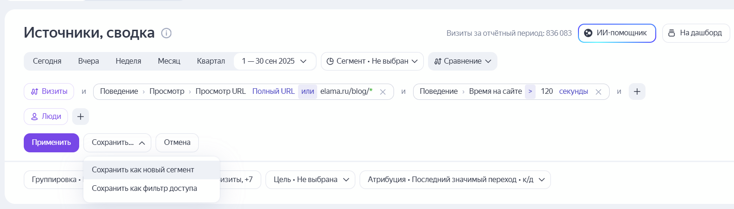
Task: Open the Атрибуция attribution model dropdown
Action: pyautogui.click(x=455, y=180)
